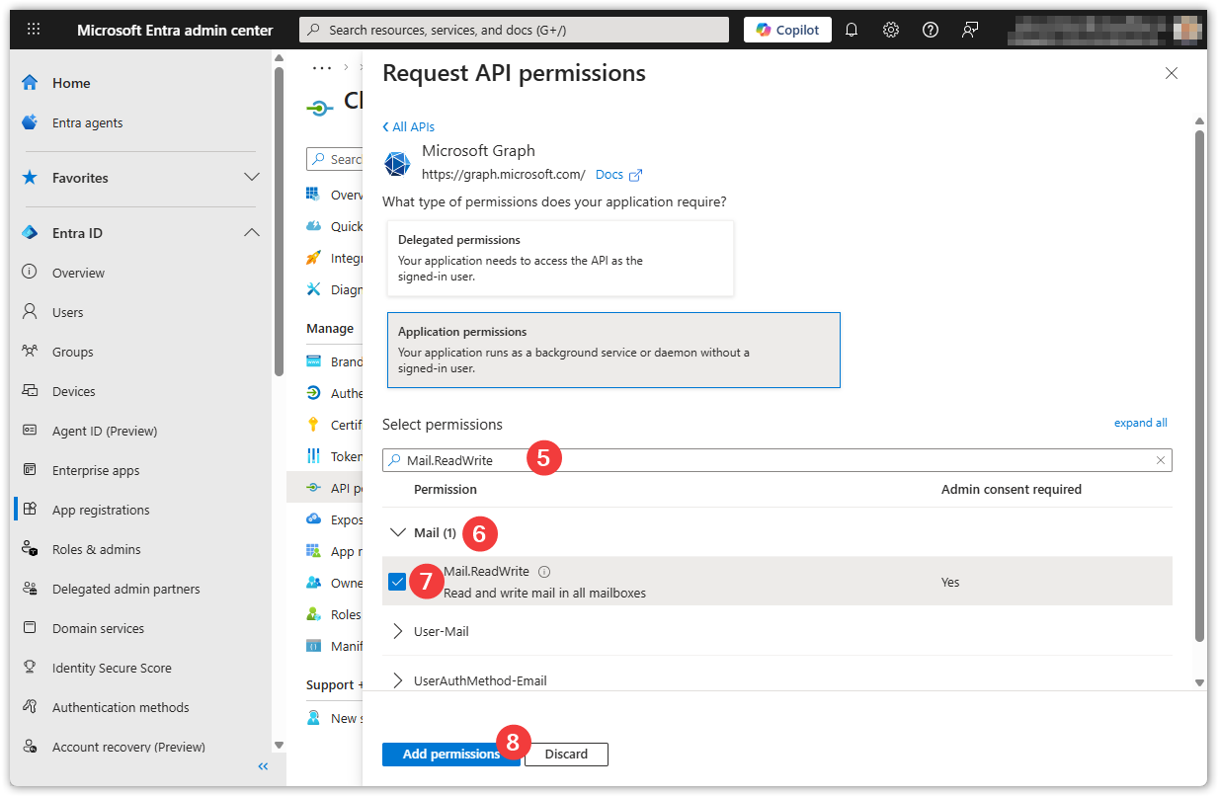Collapse the Mail (1) permission group
Image resolution: width=1218 pixels, height=796 pixels.
point(398,532)
